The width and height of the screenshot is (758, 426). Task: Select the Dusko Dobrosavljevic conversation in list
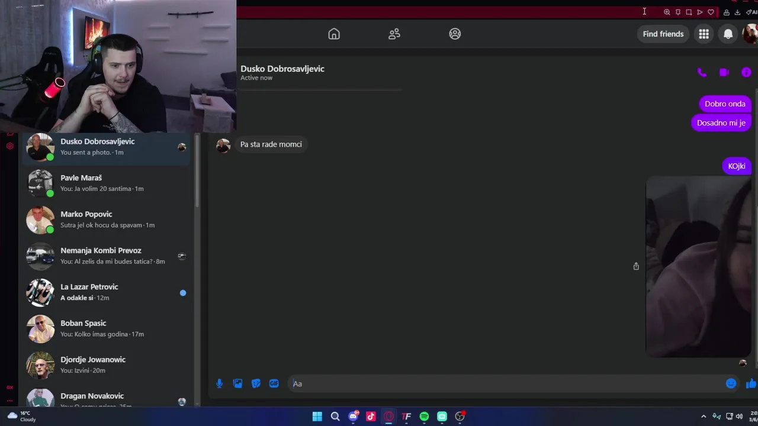point(107,147)
